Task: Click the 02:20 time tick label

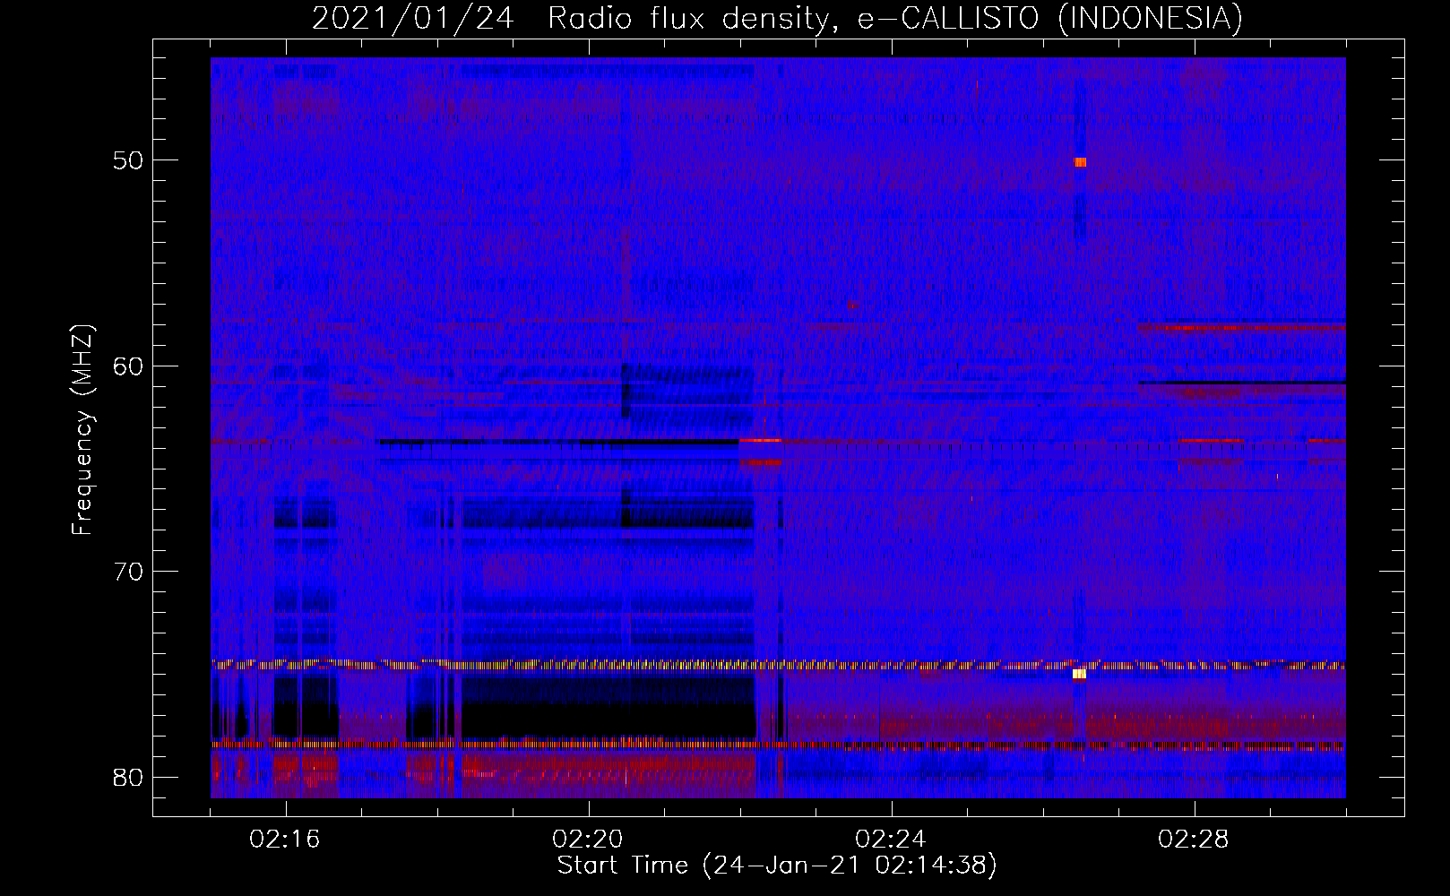Action: point(588,840)
